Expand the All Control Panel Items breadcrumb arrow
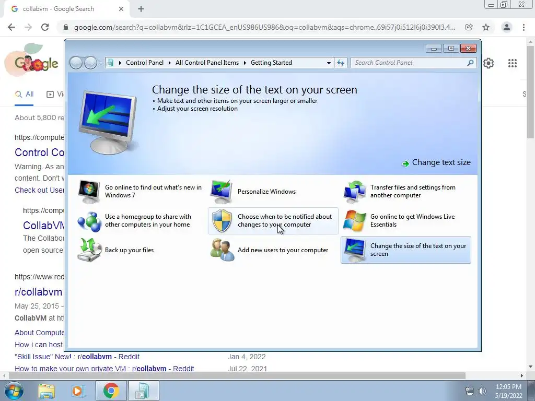This screenshot has height=401, width=535. click(245, 63)
